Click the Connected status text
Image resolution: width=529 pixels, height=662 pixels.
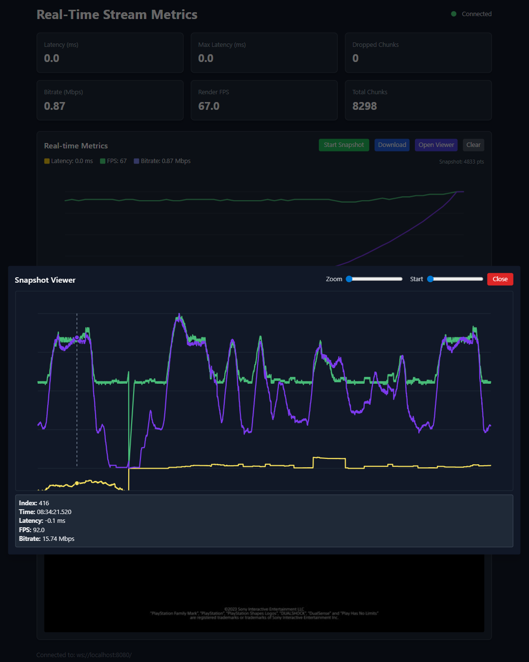tap(476, 14)
